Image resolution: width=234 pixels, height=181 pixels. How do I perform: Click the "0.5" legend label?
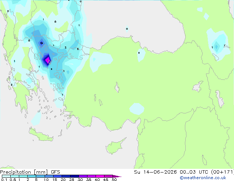13,180
